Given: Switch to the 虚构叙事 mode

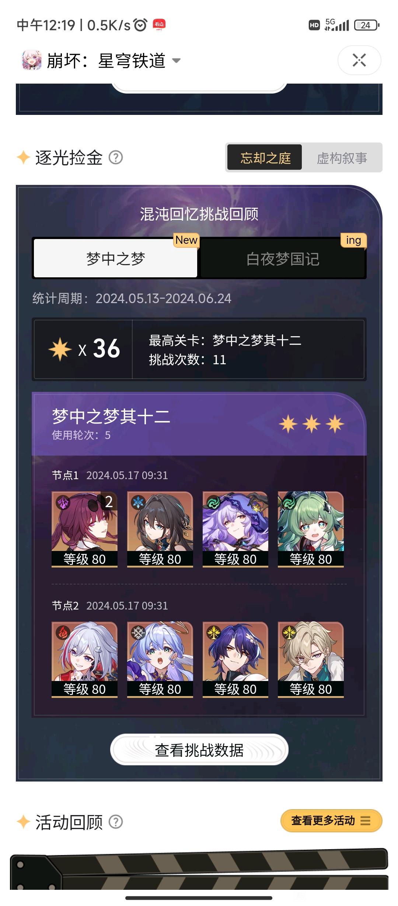Looking at the screenshot, I should (342, 158).
